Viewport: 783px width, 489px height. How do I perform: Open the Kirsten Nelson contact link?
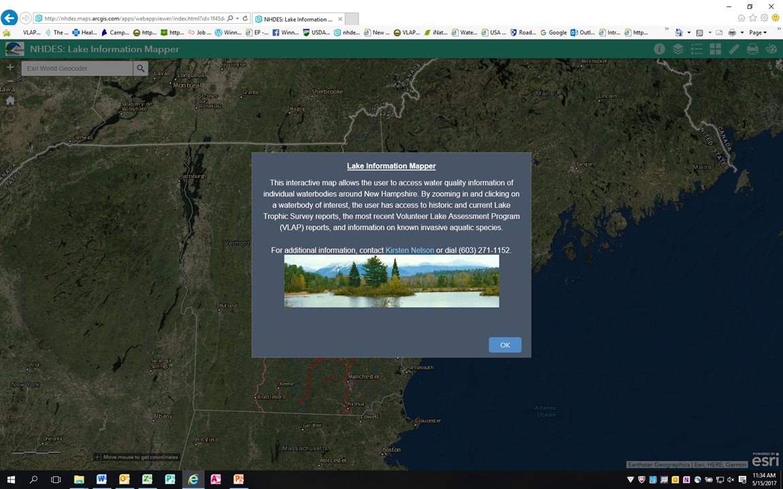pyautogui.click(x=409, y=250)
